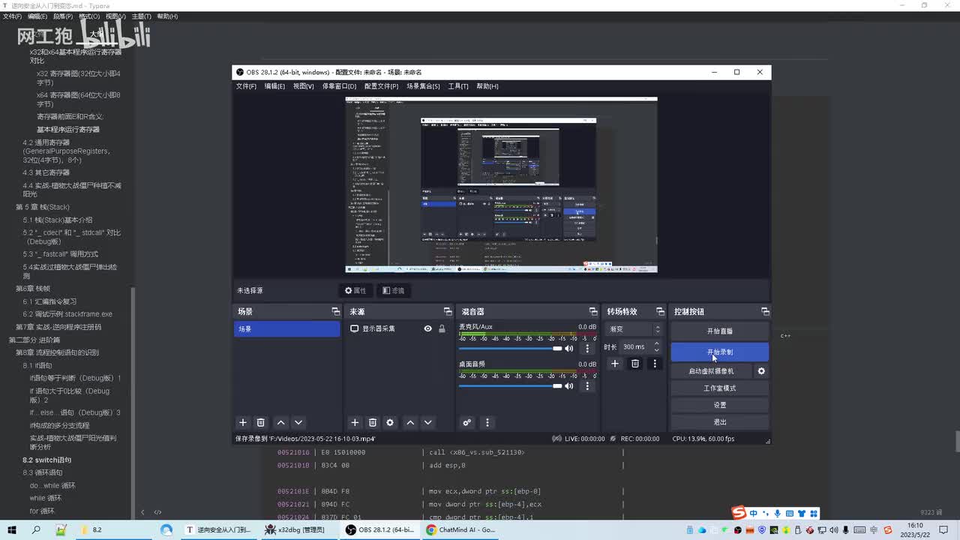Open the 工具(T) menu

pos(457,86)
